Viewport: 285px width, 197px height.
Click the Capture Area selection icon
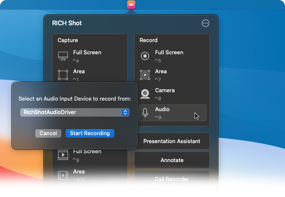click(x=63, y=75)
